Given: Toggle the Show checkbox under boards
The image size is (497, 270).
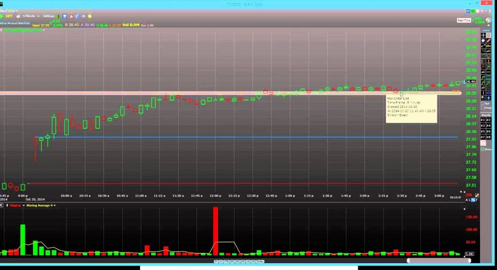Looking at the screenshot, I should click(x=482, y=149).
